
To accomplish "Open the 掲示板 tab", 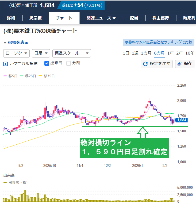I will coord(35,18).
